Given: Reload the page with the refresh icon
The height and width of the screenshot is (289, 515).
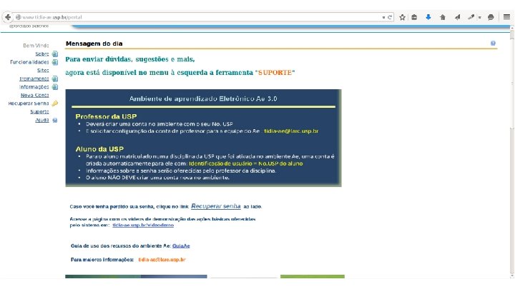Looking at the screenshot, I should pyautogui.click(x=390, y=17).
